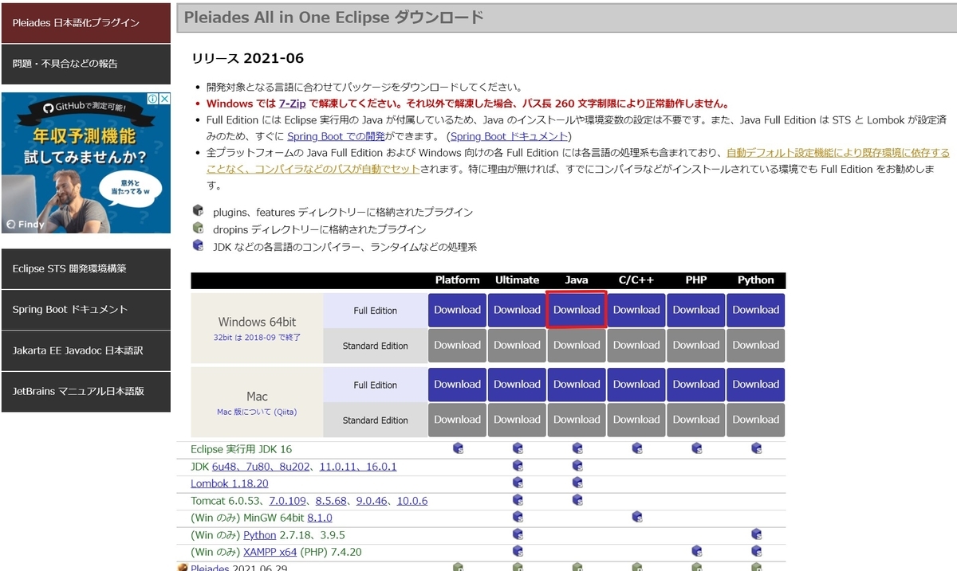The image size is (957, 571).
Task: Download Windows Standard Edition Python package
Action: [x=756, y=345]
